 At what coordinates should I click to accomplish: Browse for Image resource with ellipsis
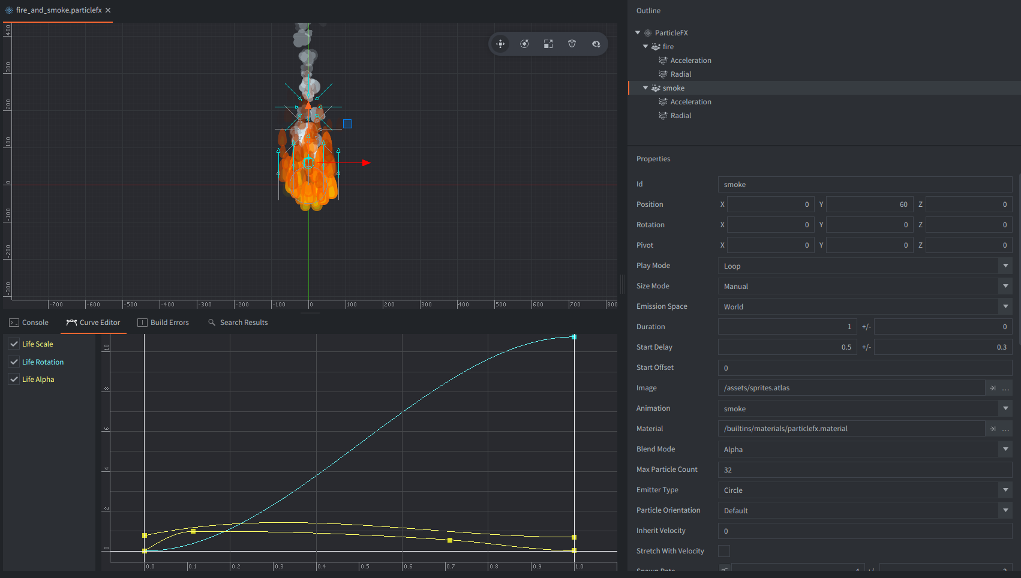click(x=1006, y=388)
